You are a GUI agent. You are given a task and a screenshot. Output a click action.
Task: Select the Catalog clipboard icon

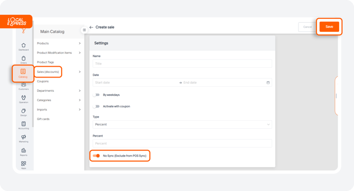(x=23, y=71)
